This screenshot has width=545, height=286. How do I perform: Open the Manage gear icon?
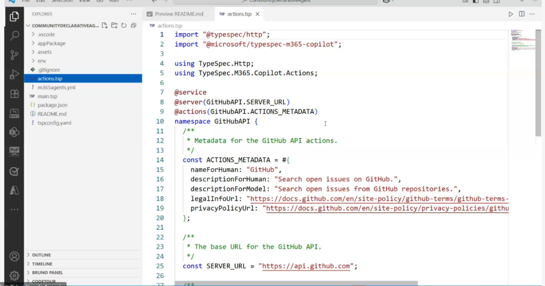point(14,275)
